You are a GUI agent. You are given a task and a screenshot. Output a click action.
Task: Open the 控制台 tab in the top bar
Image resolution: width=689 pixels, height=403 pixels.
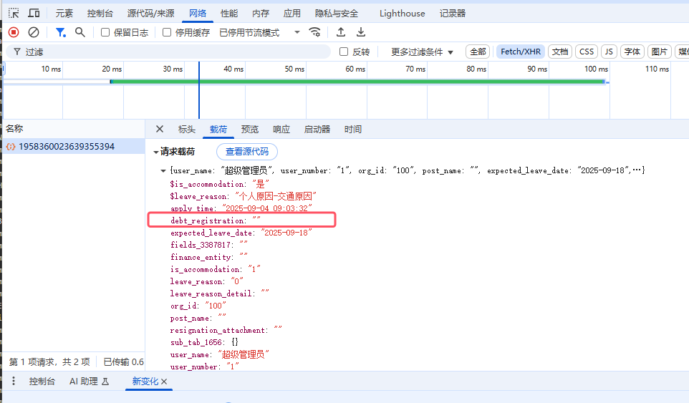pyautogui.click(x=100, y=13)
